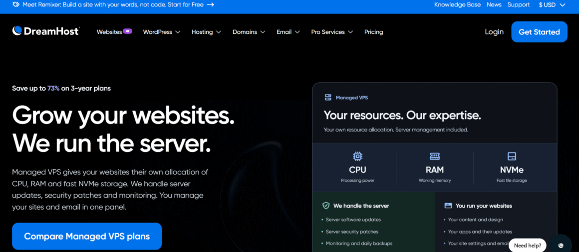
Task: Click the We run the server headline
Action: [x=111, y=143]
